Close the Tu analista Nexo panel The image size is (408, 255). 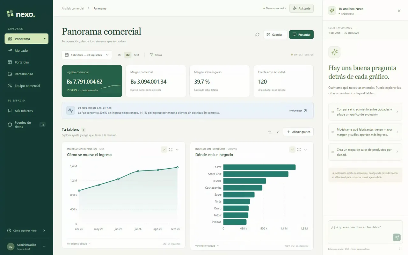[x=399, y=11]
